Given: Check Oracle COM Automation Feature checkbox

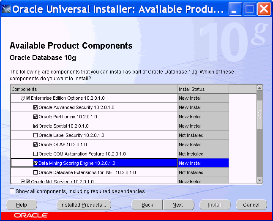Looking at the screenshot, I should (35, 154).
